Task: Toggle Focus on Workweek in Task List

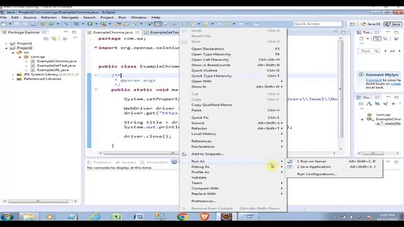Action: 396,38
